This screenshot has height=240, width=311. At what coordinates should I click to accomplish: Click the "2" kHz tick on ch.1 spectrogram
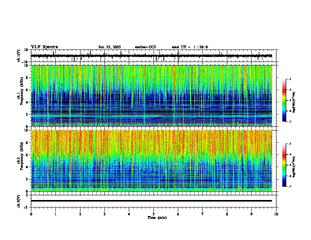[x=27, y=114]
